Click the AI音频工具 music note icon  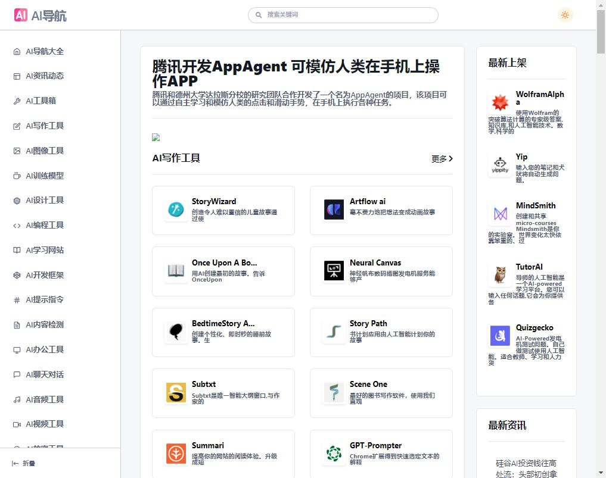(17, 399)
